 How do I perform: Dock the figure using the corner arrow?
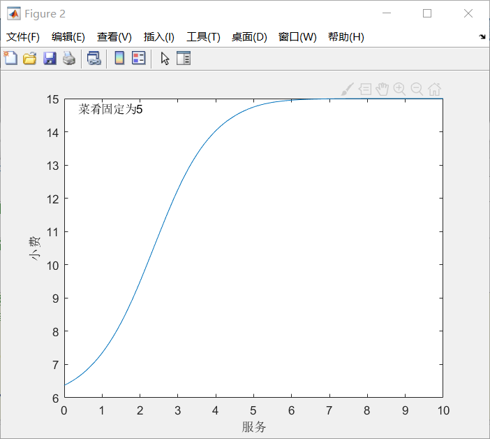(x=482, y=37)
